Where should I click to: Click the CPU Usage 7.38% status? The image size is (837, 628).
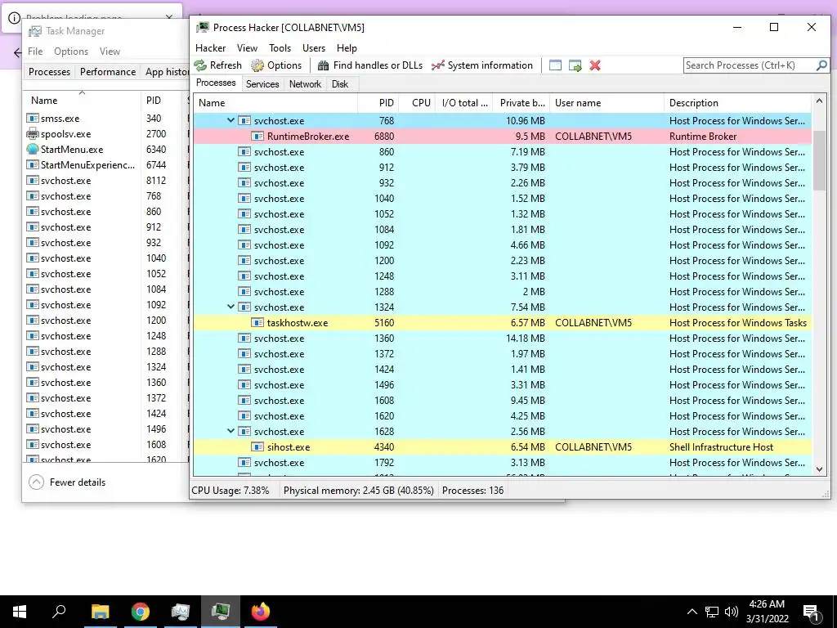click(231, 491)
